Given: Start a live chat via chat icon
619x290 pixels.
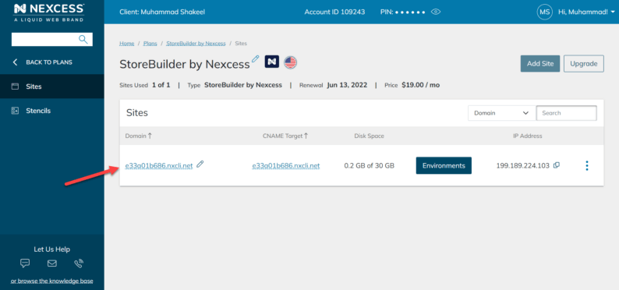Looking at the screenshot, I should 25,263.
